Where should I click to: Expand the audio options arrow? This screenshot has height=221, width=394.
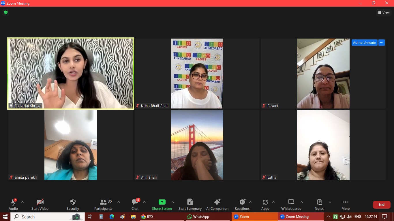[22, 202]
